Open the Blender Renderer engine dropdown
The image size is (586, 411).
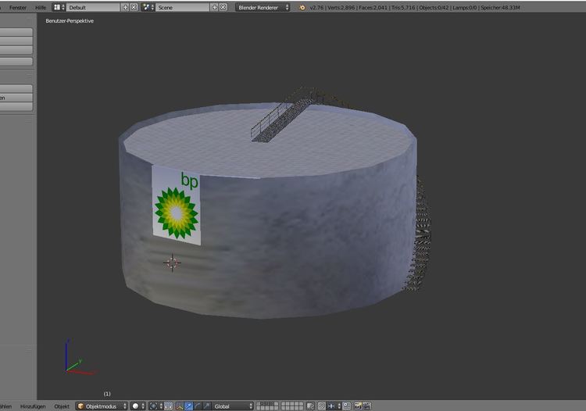click(x=263, y=7)
